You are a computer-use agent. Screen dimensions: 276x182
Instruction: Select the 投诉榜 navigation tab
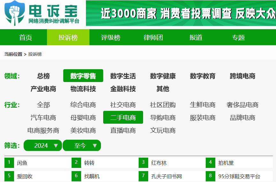click(68, 37)
